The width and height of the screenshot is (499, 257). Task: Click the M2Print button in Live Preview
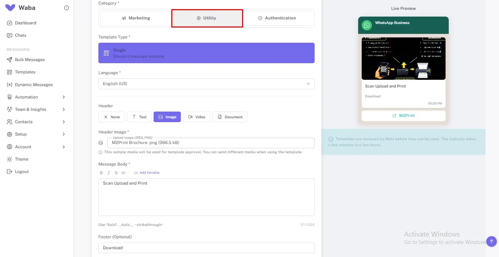point(403,115)
